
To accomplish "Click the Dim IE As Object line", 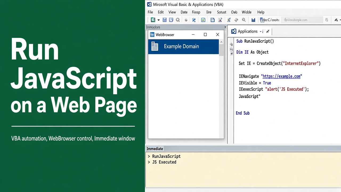I will coord(252,52).
